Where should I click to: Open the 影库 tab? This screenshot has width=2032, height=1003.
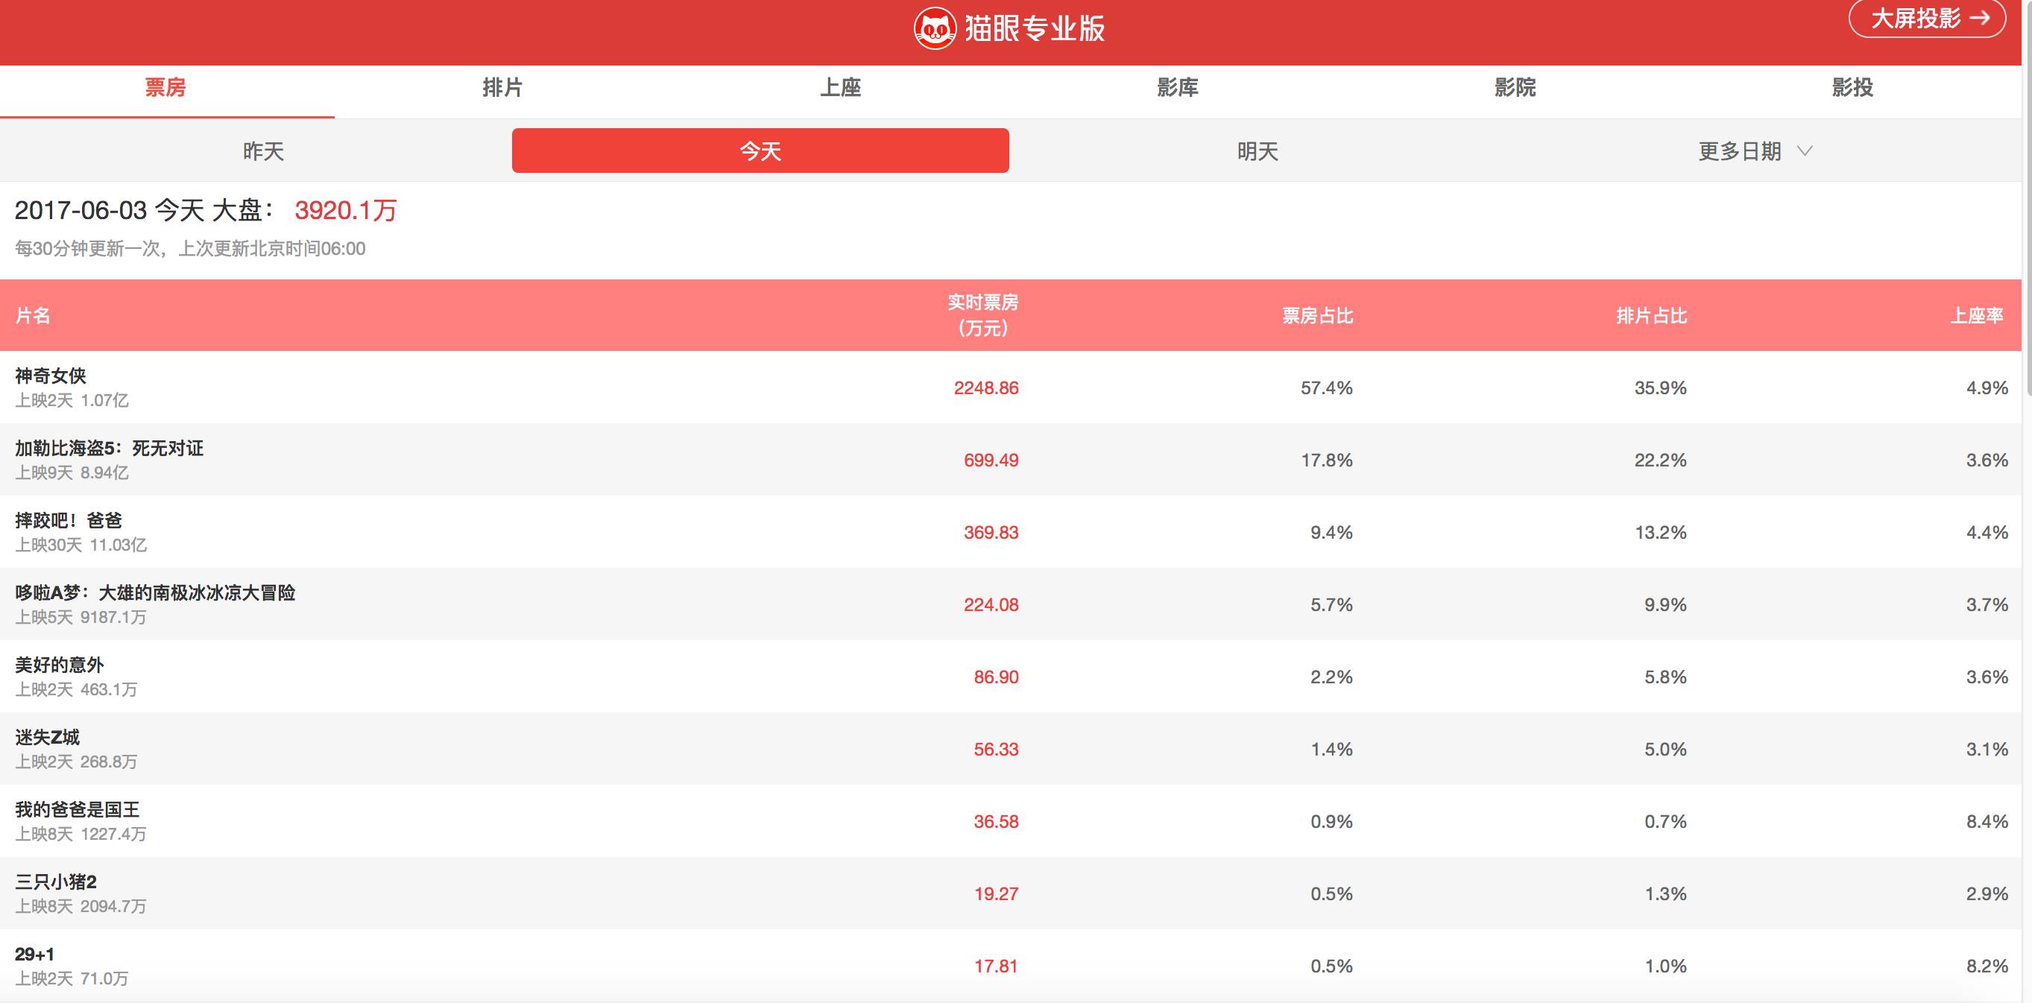(1177, 87)
